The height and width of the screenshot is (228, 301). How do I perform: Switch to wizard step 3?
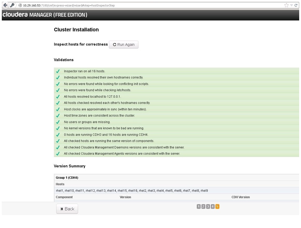[x=208, y=206]
